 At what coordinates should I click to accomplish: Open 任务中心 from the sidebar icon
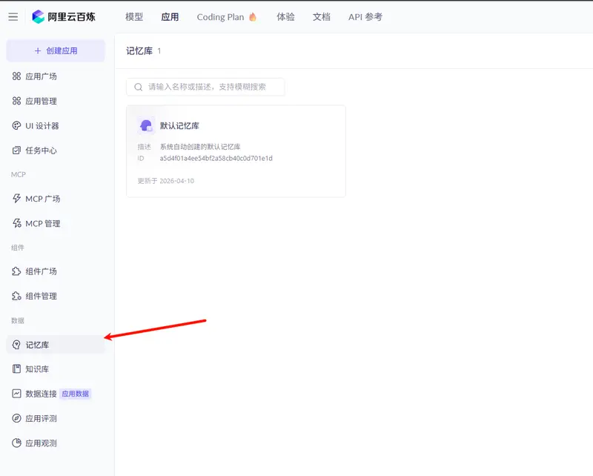pos(16,151)
